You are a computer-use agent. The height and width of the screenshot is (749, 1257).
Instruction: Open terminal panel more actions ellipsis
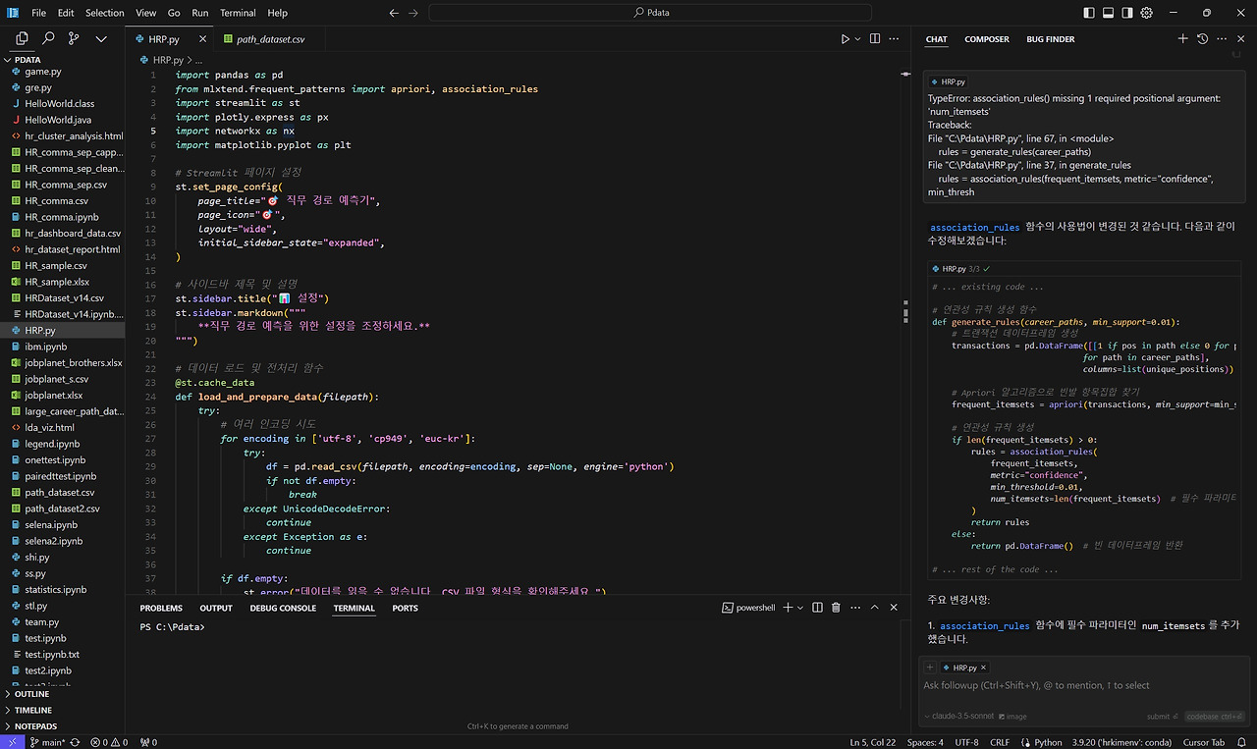[x=855, y=608]
